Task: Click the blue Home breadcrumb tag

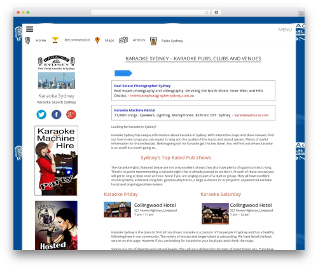Action: 123,73
